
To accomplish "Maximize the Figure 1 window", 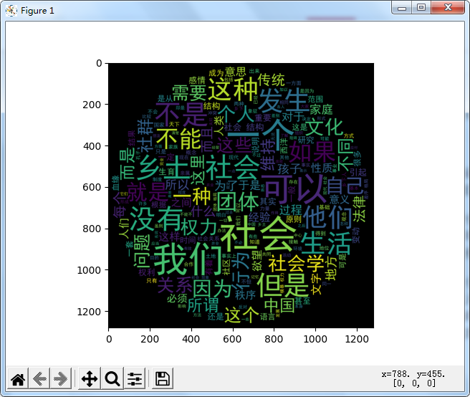I will [x=421, y=9].
